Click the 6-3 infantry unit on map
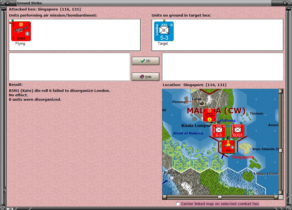292x210 pixels. coord(219,131)
